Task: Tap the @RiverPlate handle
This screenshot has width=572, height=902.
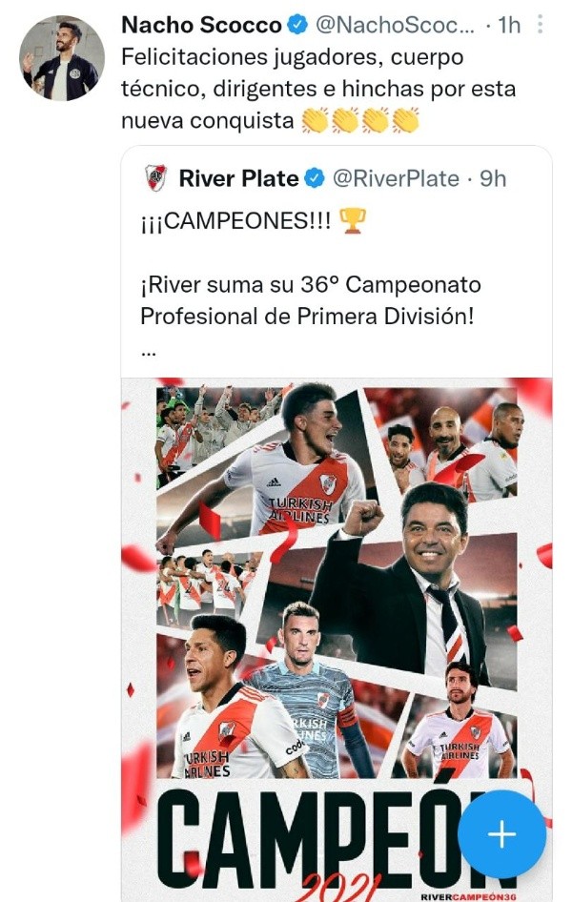Action: [x=396, y=178]
